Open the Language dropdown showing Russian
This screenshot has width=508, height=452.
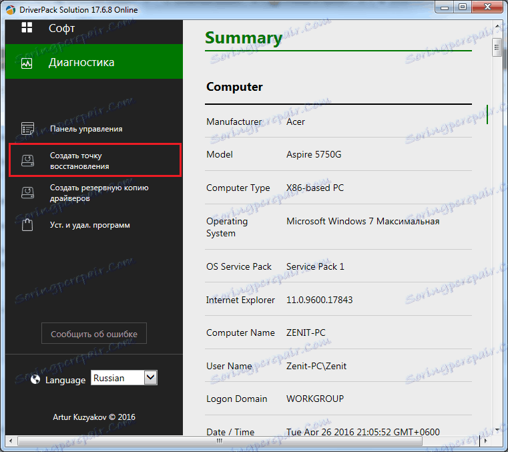pyautogui.click(x=124, y=378)
